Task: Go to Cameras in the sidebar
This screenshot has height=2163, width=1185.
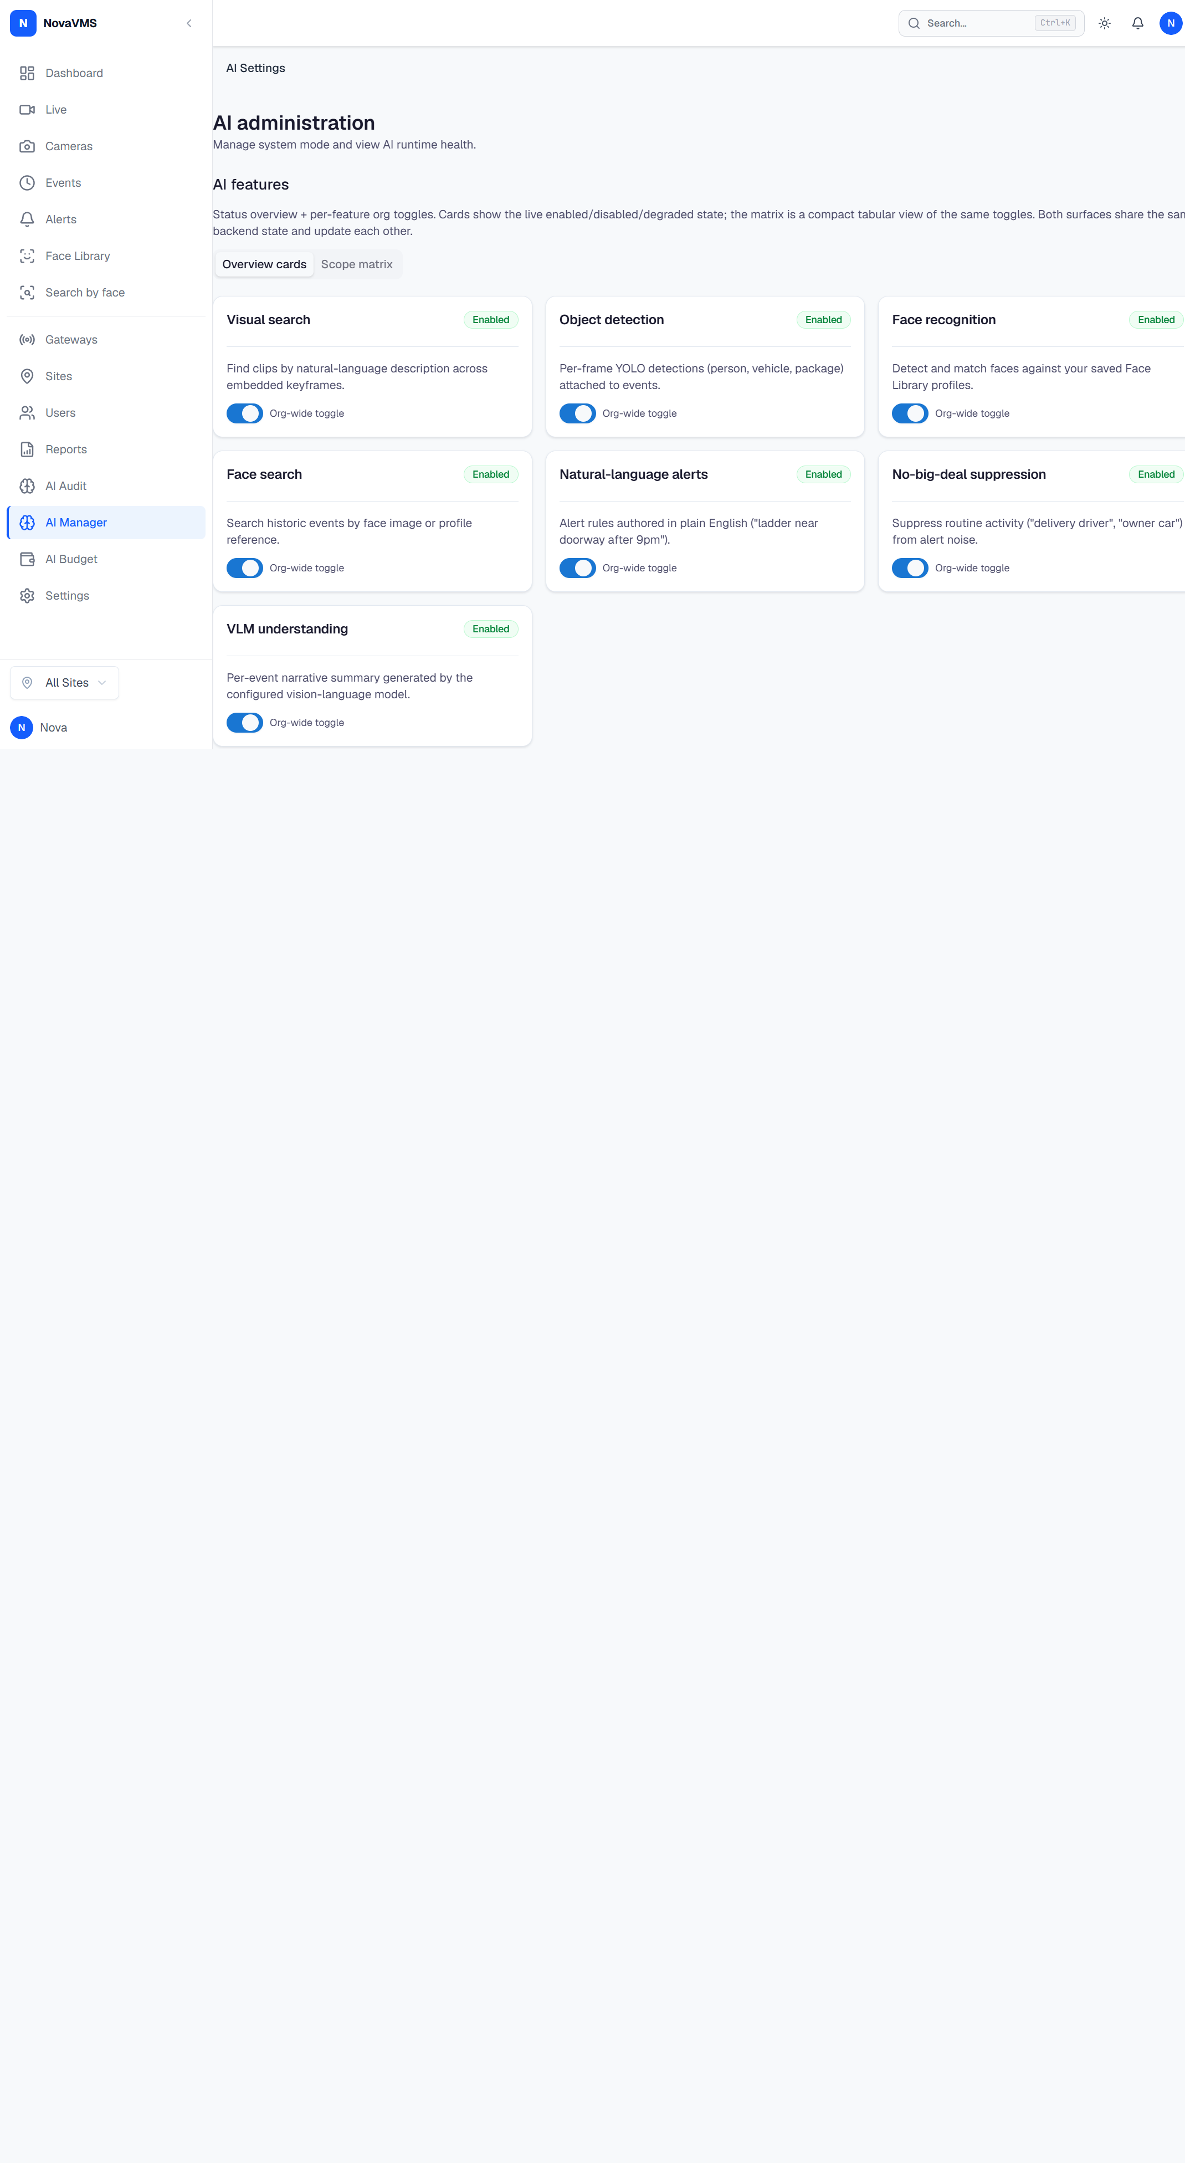Action: click(106, 146)
